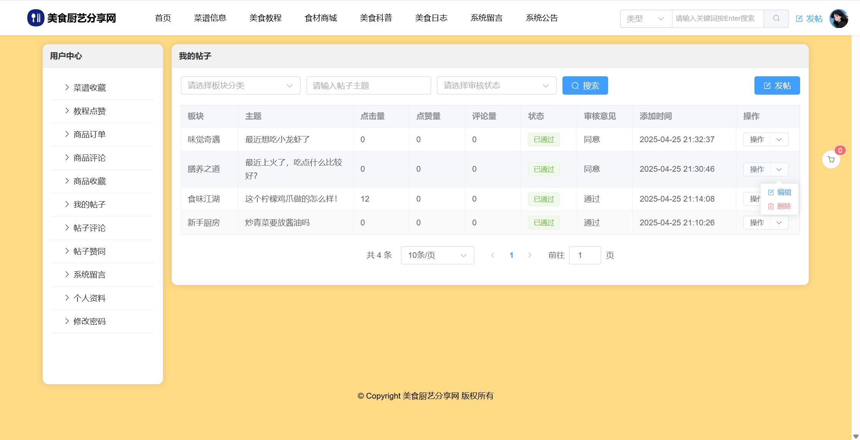Viewport: 860px width, 440px height.
Task: Open the 类型 dropdown in header
Action: tap(646, 18)
